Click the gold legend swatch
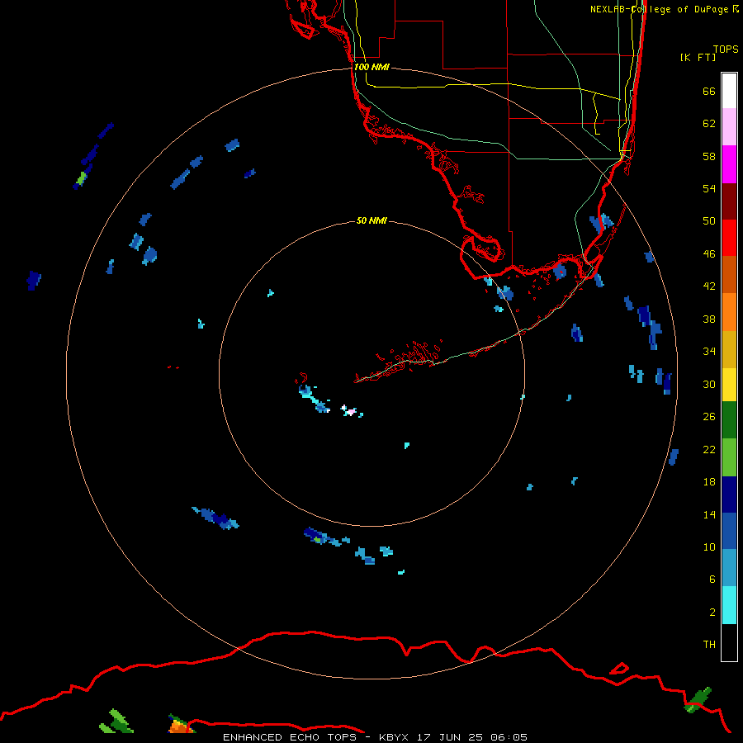This screenshot has height=743, width=743. pos(729,349)
